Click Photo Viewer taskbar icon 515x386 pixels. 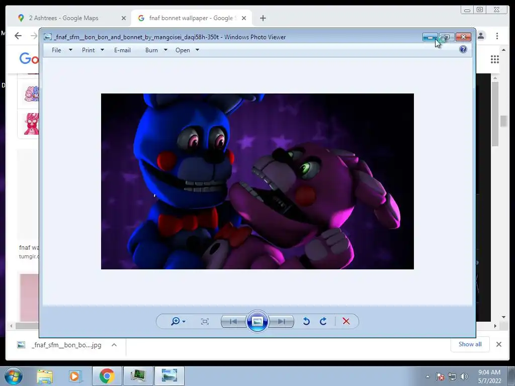tap(169, 376)
